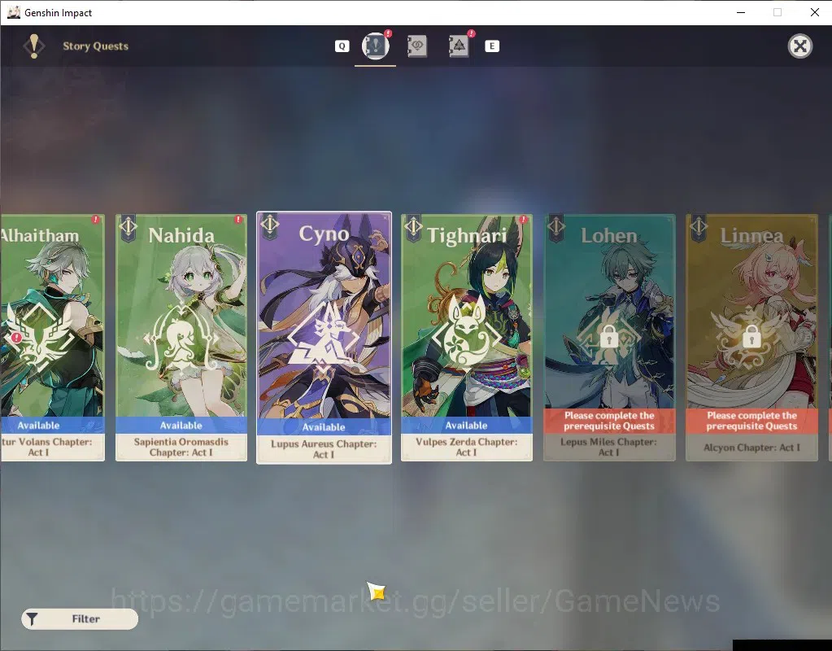Click the quest marker badge on Cyno's card

pos(269,226)
